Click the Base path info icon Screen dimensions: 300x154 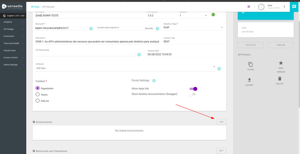click(91, 29)
